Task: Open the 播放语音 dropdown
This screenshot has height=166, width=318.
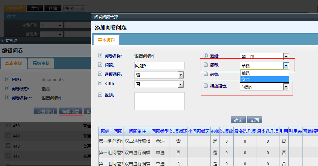Action: pos(286,87)
